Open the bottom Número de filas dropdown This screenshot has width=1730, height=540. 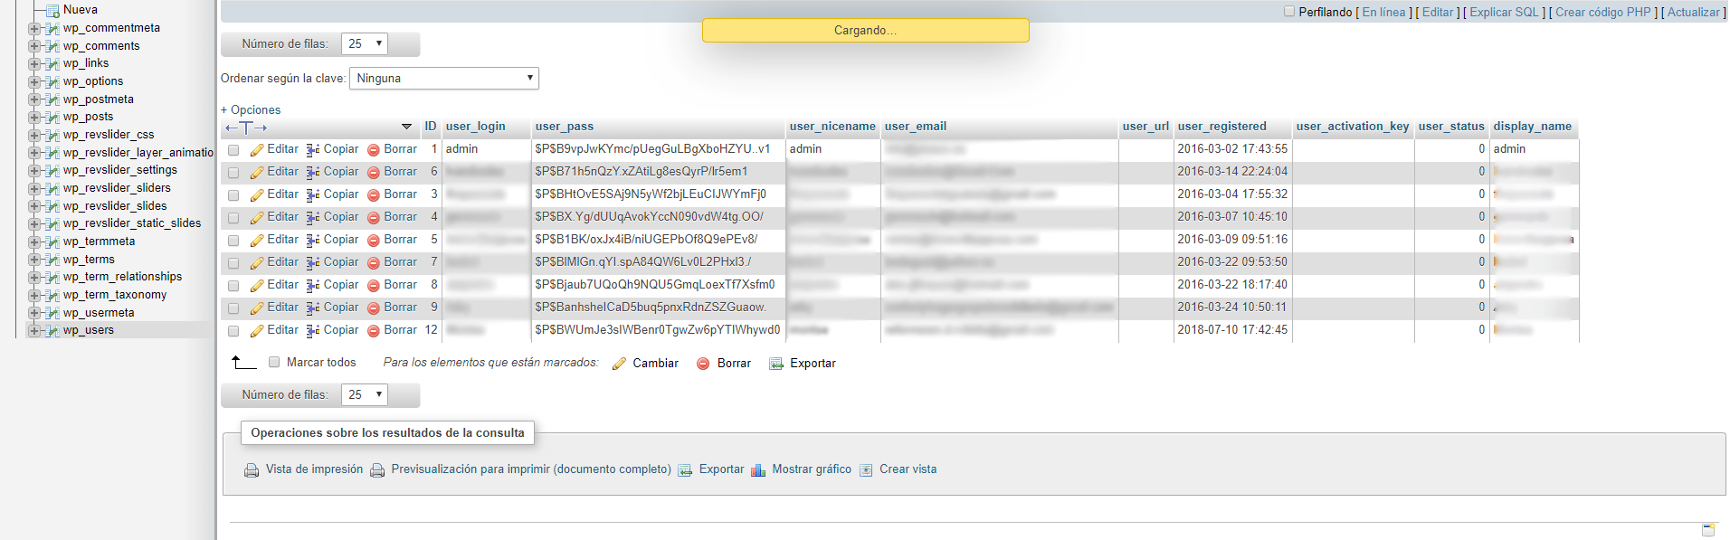tap(365, 394)
